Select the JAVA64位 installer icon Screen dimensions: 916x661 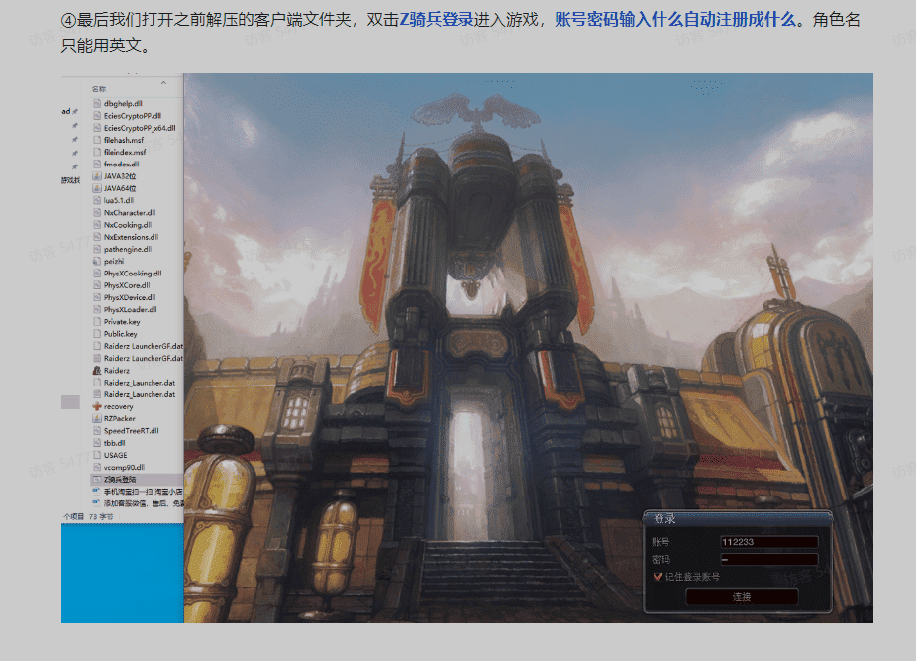pos(97,187)
